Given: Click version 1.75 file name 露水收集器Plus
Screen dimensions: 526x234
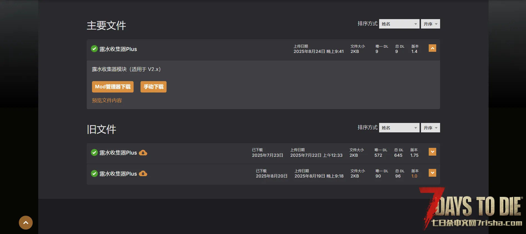Looking at the screenshot, I should pos(118,153).
